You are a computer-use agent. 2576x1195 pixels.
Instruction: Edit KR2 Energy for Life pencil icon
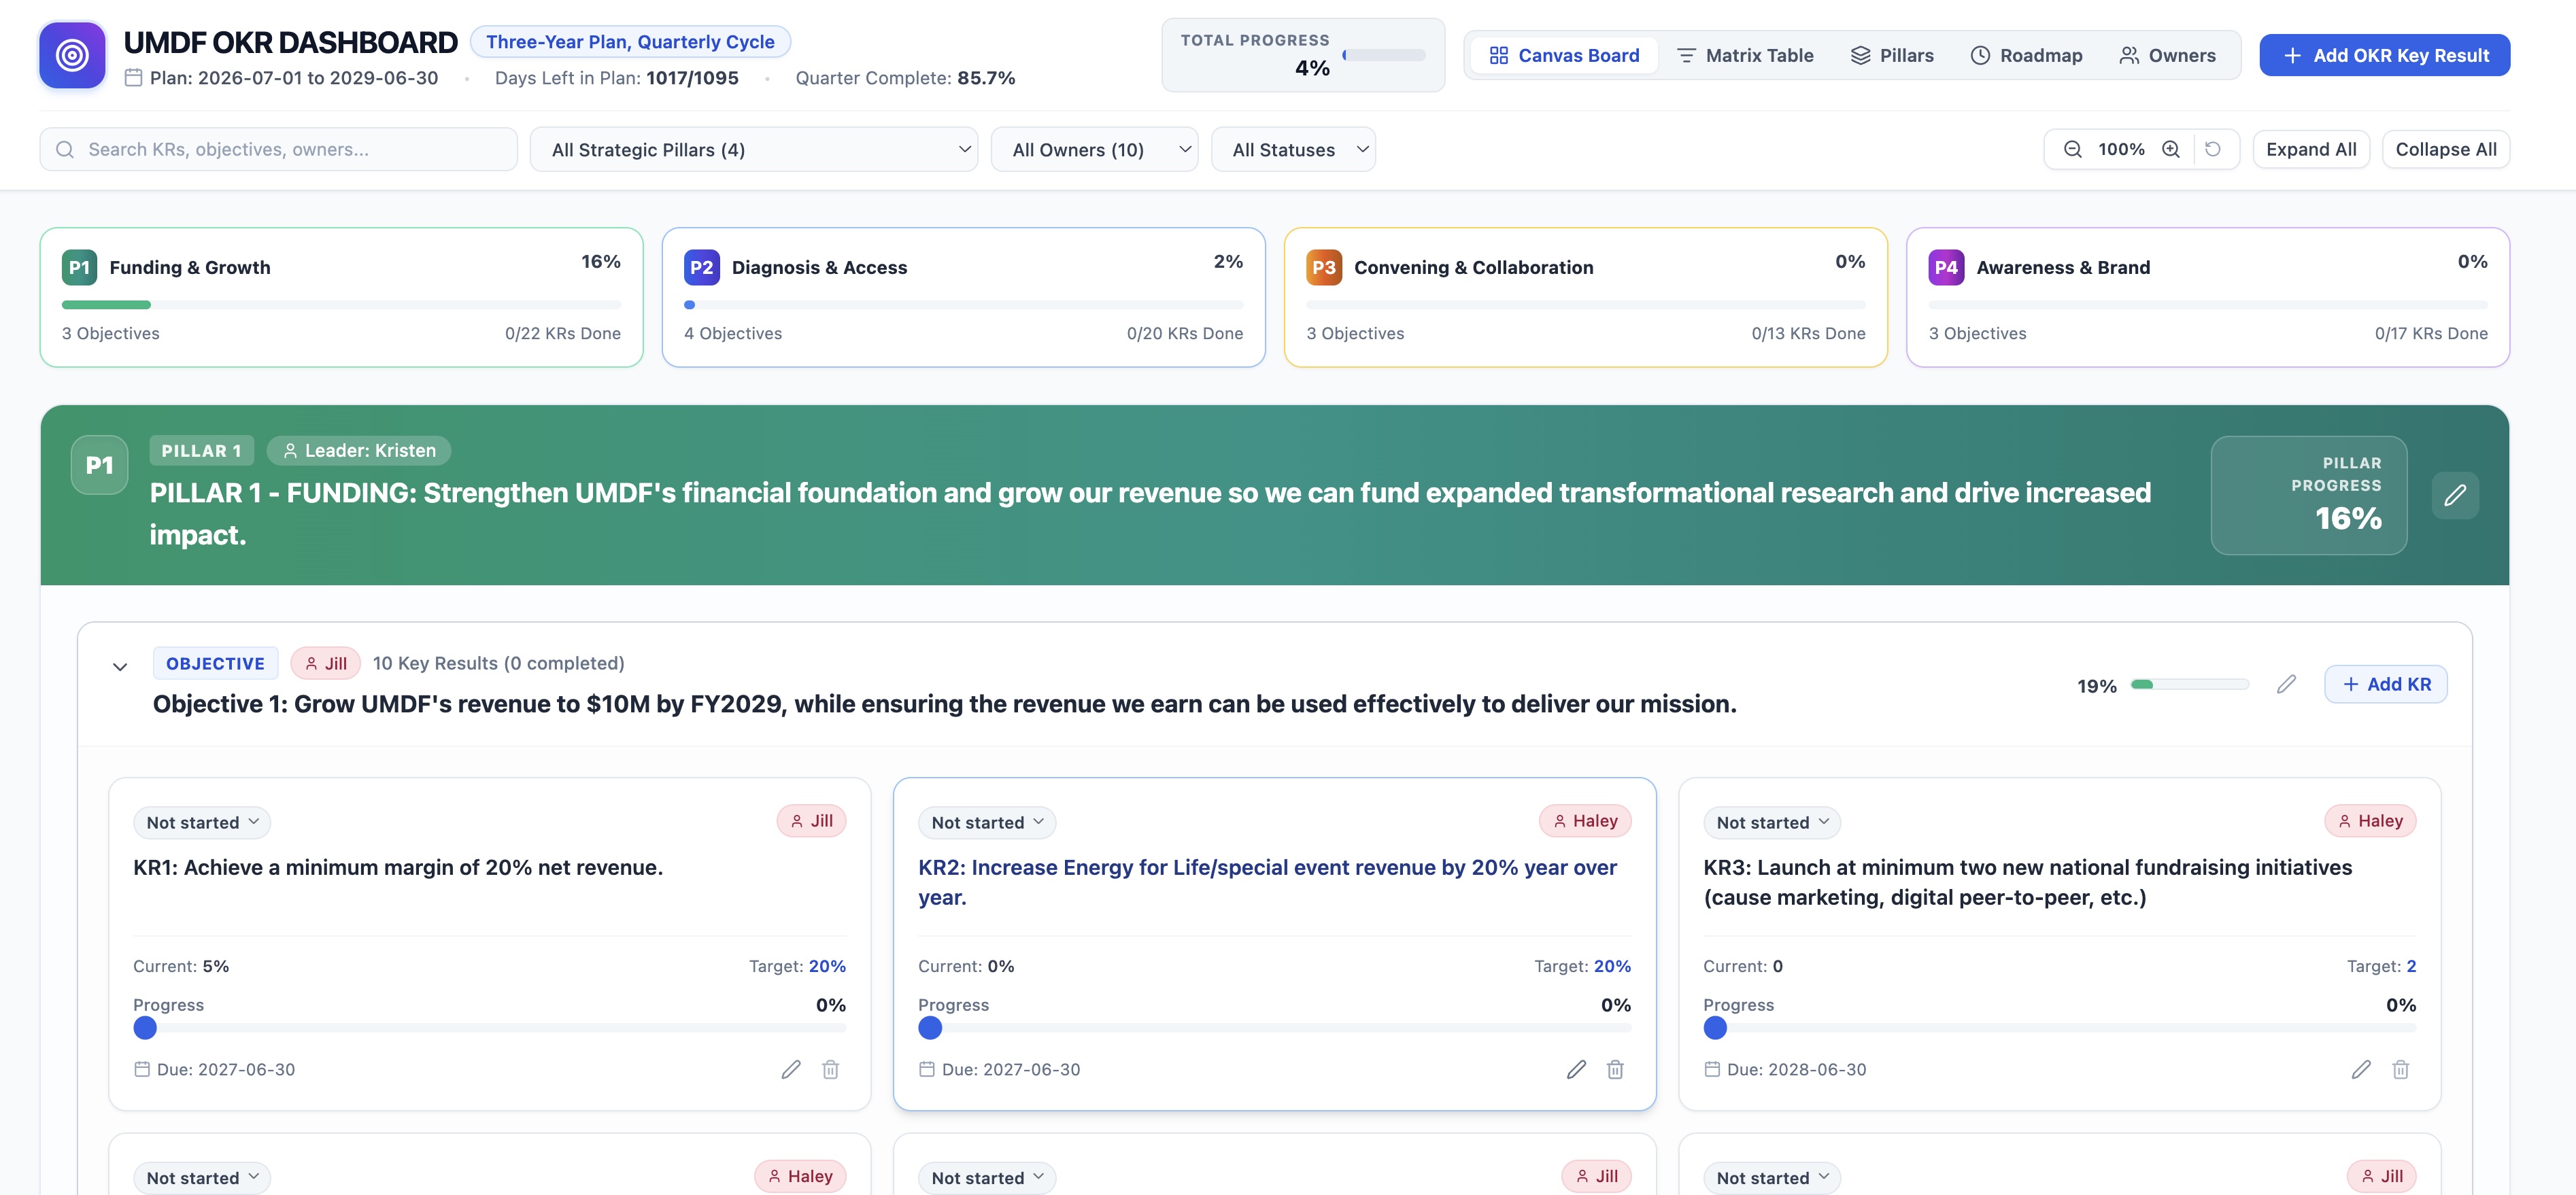(1576, 1069)
